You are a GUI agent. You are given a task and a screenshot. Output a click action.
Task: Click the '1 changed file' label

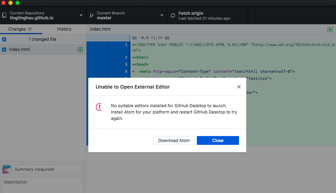point(42,39)
